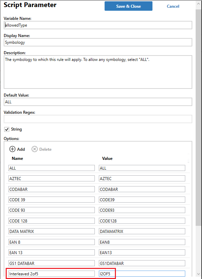Select the EAN 13 name field
This screenshot has width=202, height=279.
pos(52,252)
